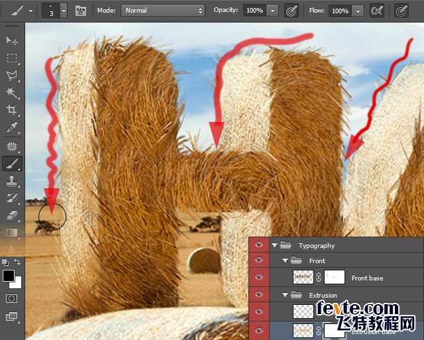Screen dimensions: 424x340
Task: Select the Rectangular Marquee tool
Action: [x=12, y=58]
